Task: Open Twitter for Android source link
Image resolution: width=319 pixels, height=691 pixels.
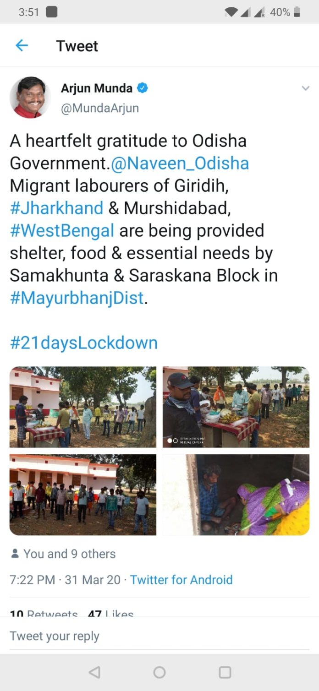Action: [x=181, y=580]
